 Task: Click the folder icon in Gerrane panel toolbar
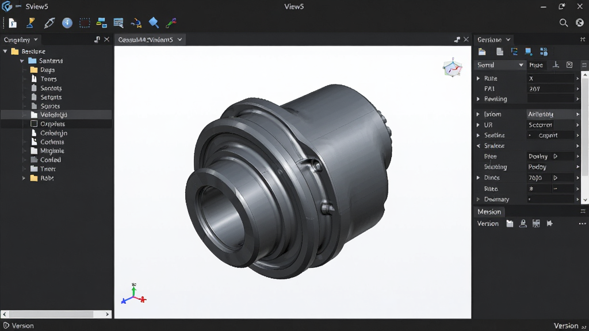tap(482, 52)
